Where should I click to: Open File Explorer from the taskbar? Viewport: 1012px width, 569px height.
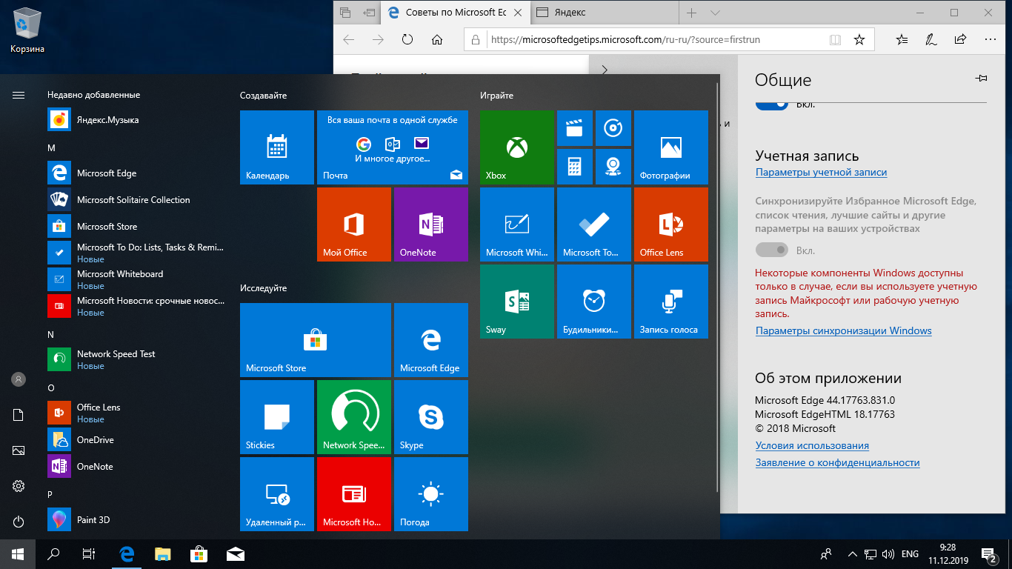pyautogui.click(x=163, y=554)
